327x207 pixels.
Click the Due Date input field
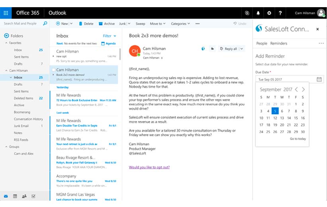tap(290, 80)
